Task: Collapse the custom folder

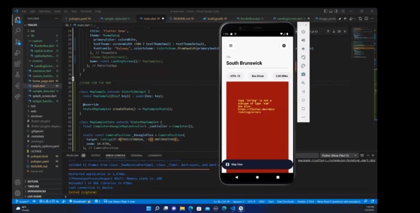Action: (x=37, y=41)
